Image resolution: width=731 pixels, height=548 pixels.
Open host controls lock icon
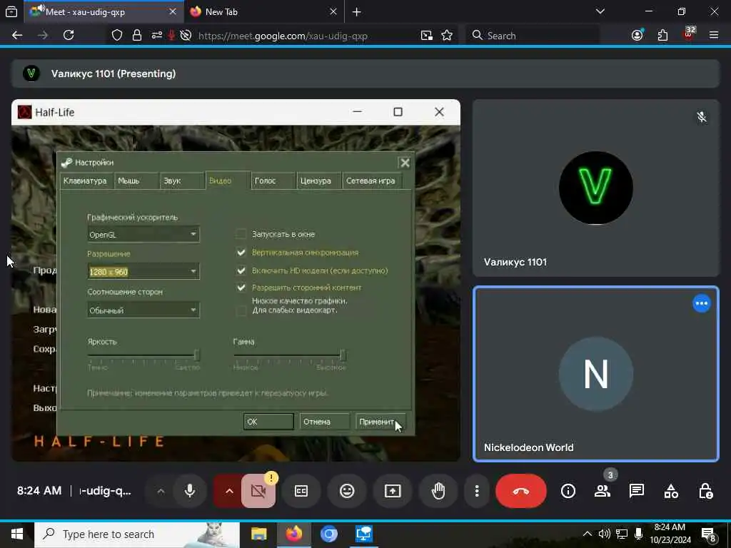(x=705, y=491)
